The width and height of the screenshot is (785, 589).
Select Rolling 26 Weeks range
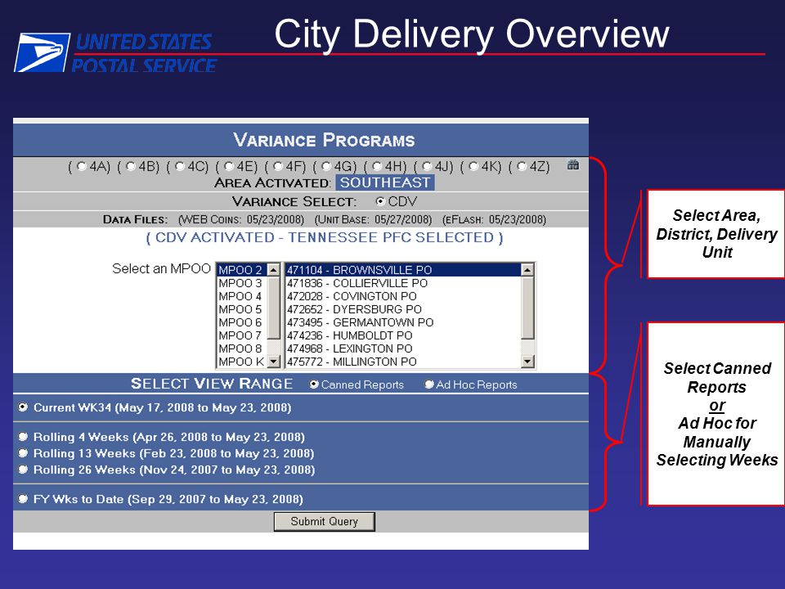[x=23, y=470]
